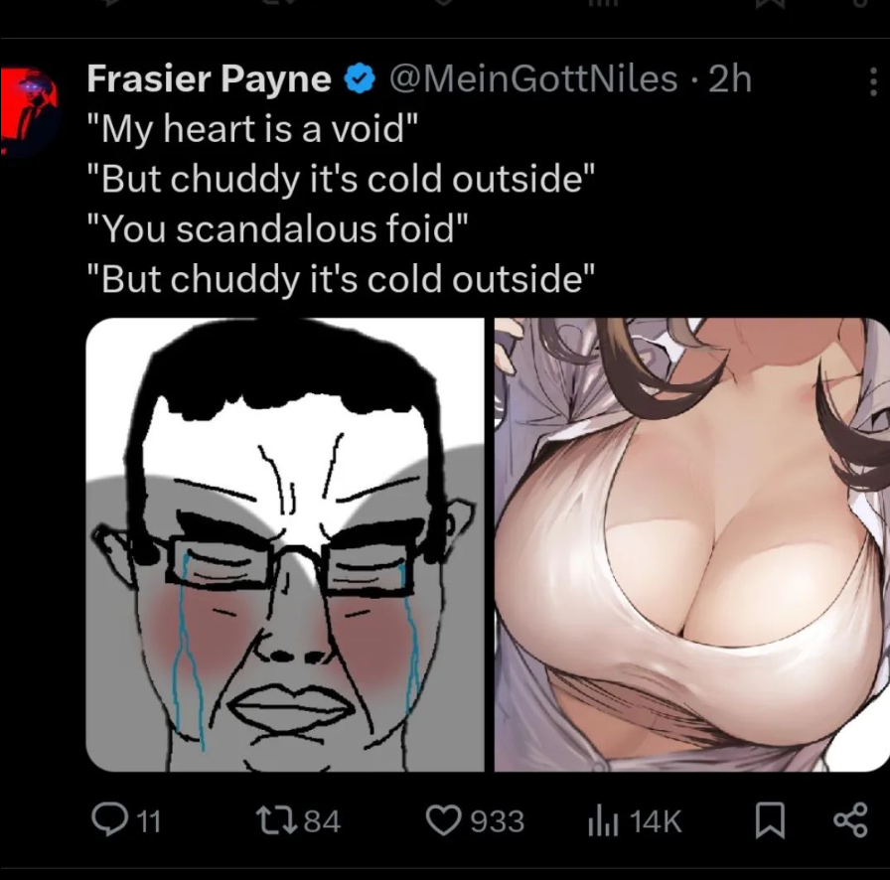Click the 2h timestamp
The height and width of the screenshot is (880, 890).
pyautogui.click(x=731, y=78)
